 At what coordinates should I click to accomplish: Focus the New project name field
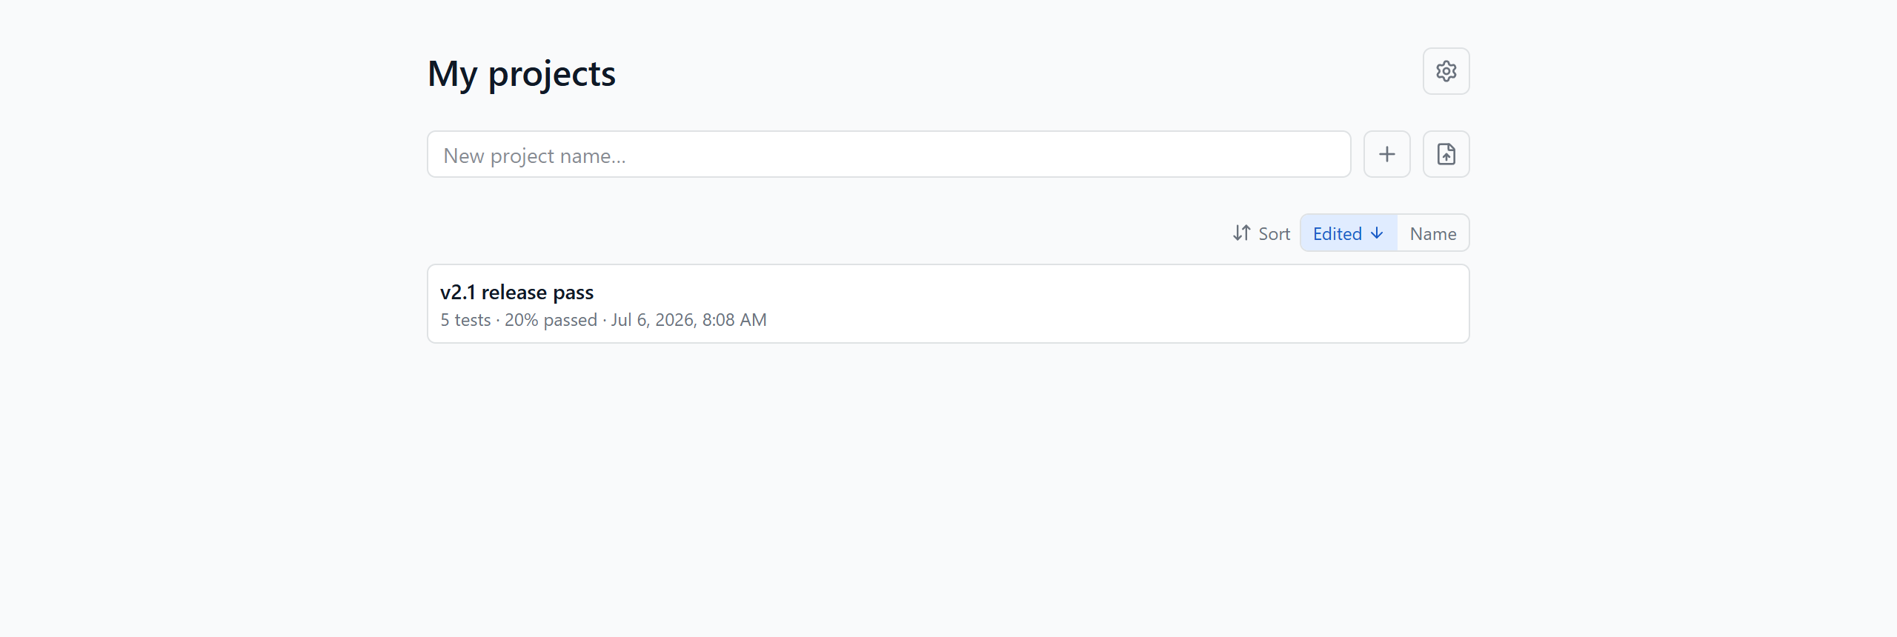point(888,154)
